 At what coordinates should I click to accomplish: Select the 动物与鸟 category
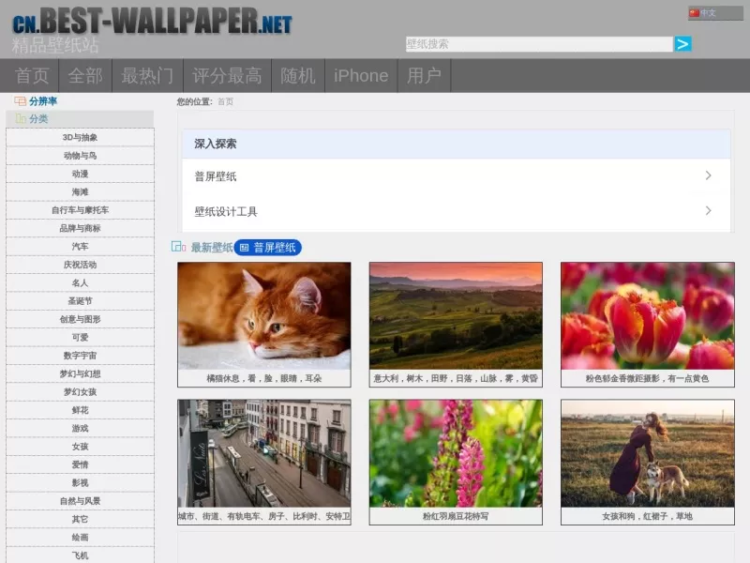[x=80, y=156]
